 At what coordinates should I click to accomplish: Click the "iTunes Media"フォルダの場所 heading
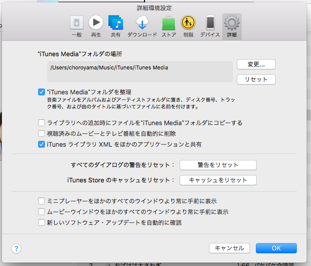click(x=80, y=54)
